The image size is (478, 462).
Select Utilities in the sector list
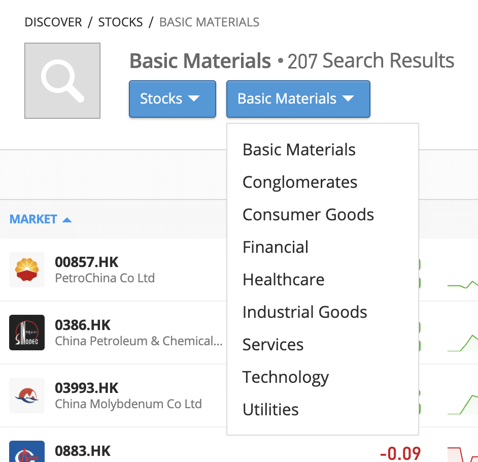coord(270,410)
